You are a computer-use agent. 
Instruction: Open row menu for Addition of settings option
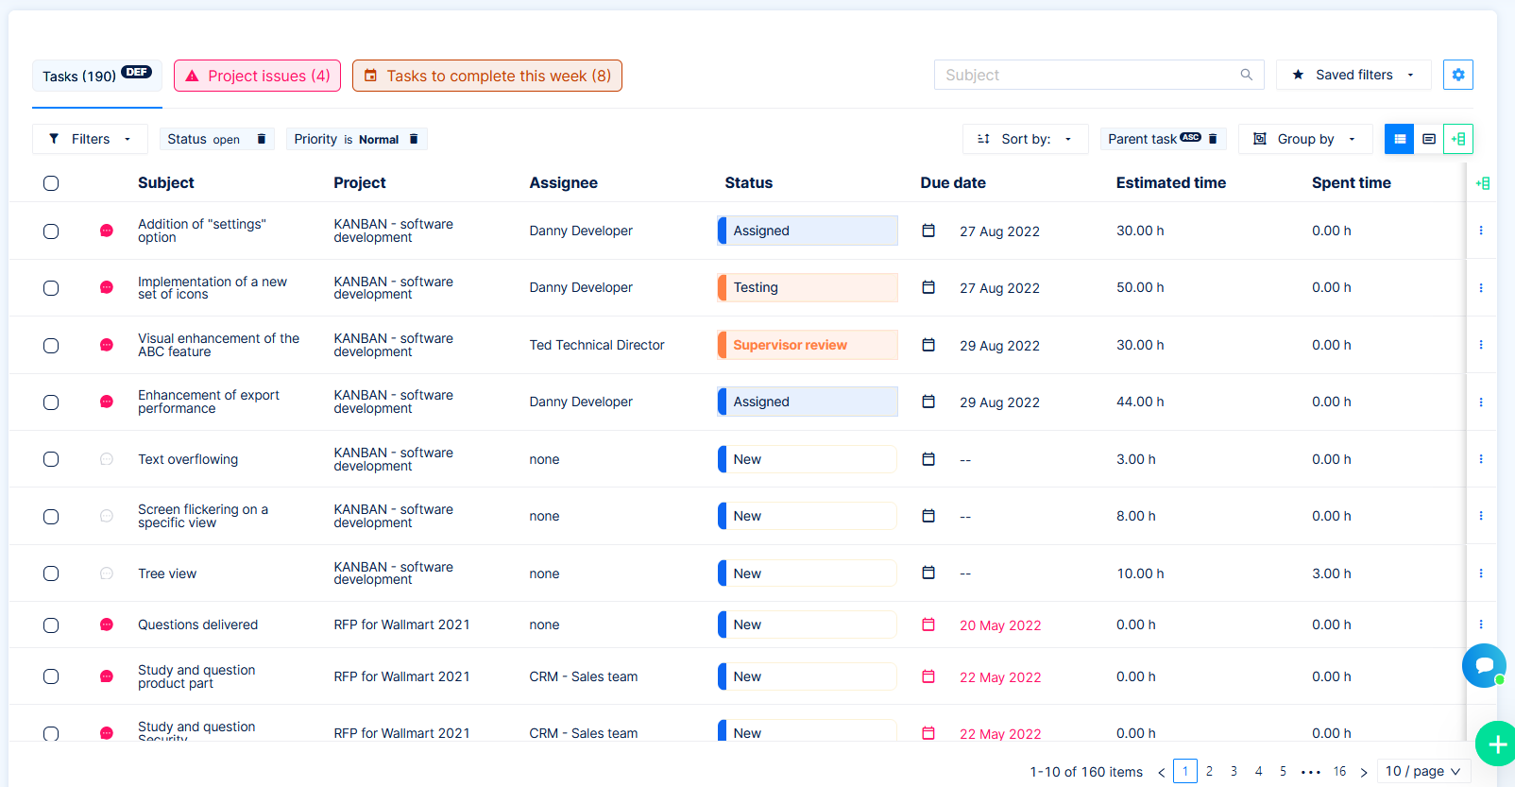point(1480,231)
